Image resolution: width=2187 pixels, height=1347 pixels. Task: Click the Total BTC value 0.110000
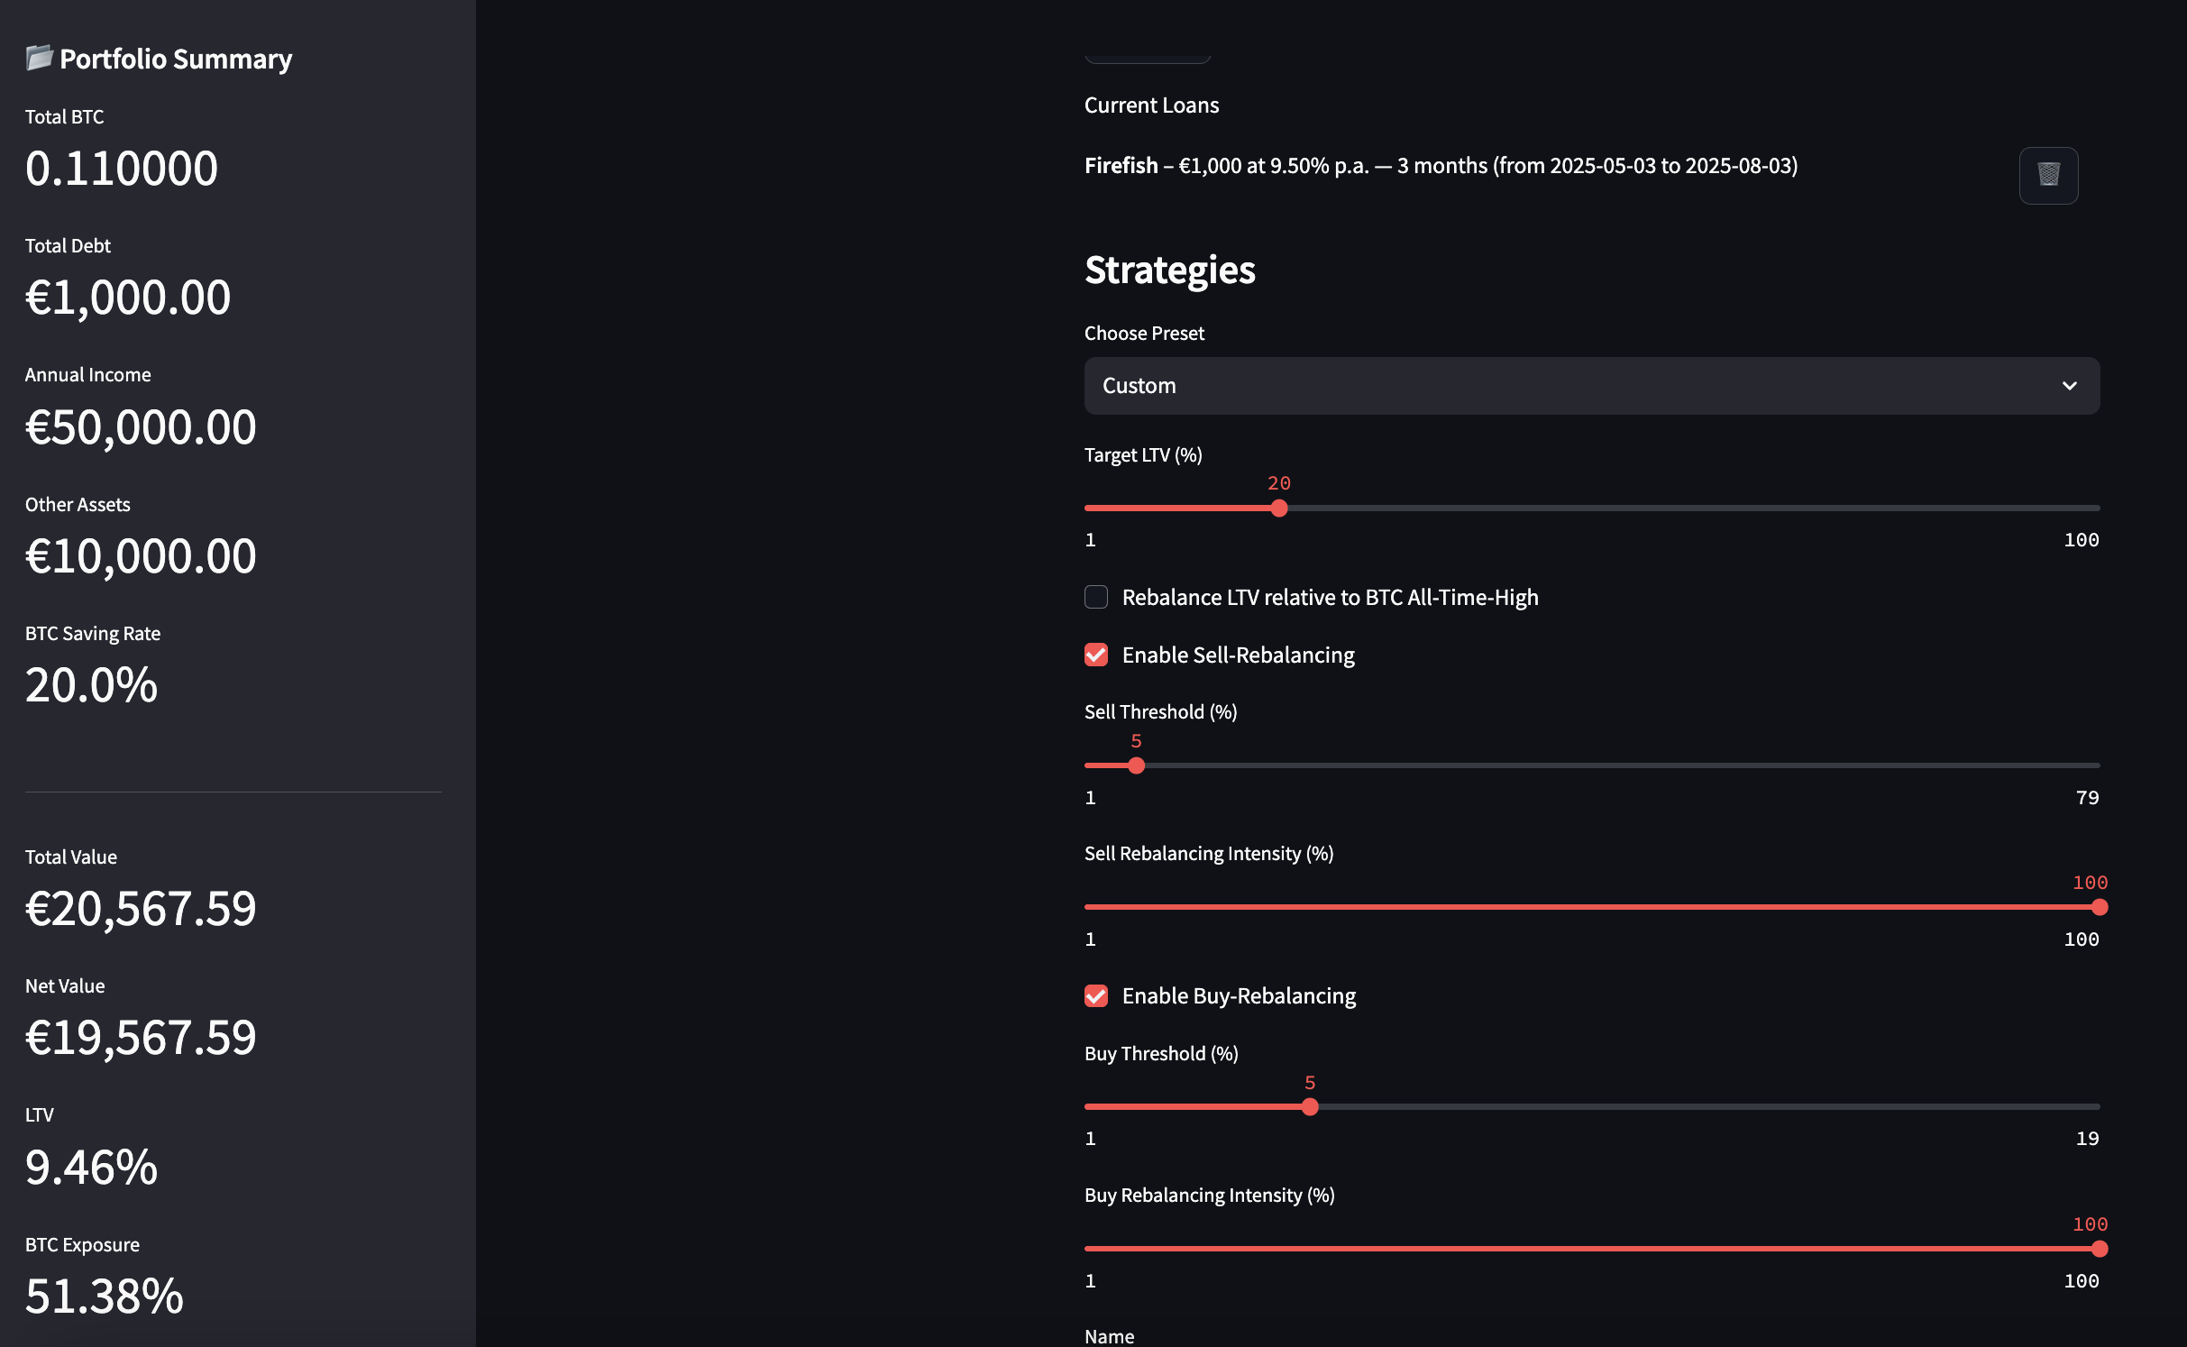pyautogui.click(x=122, y=169)
